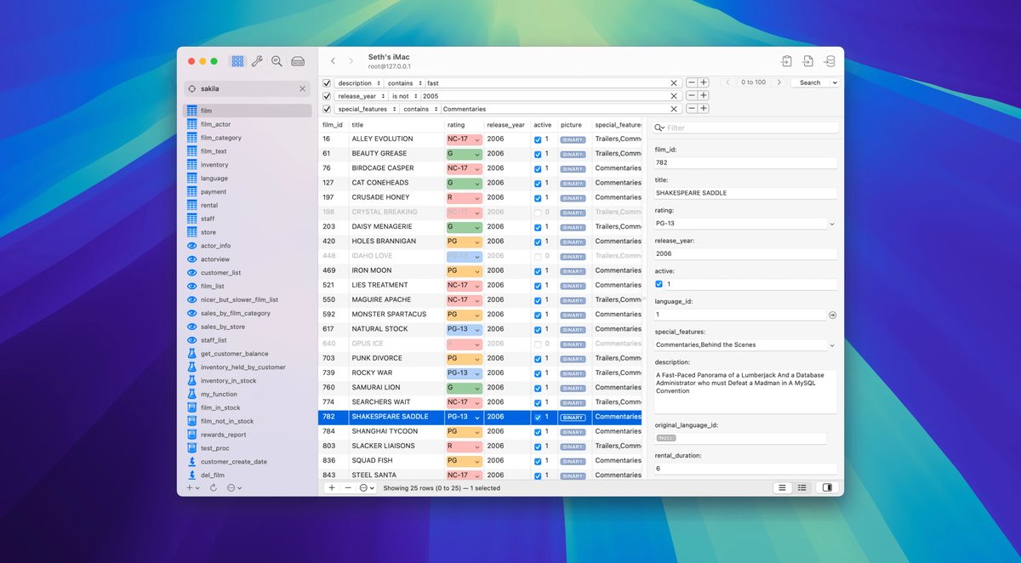
Task: Refresh the sidebar table list
Action: coord(213,488)
